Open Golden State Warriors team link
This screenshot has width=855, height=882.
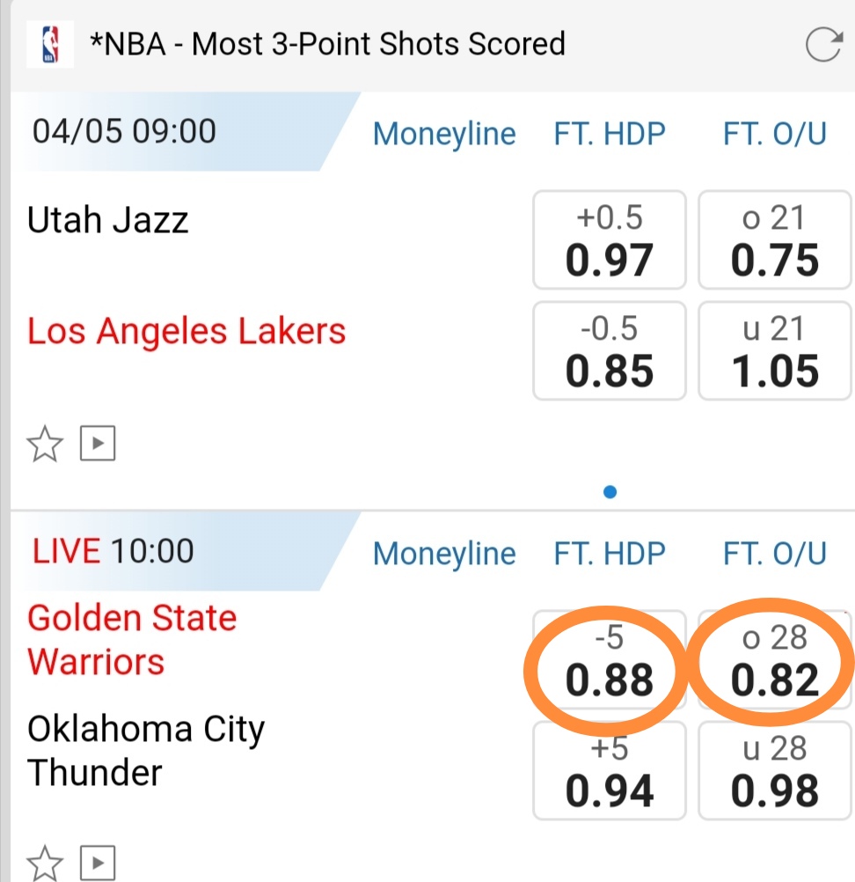pos(132,639)
